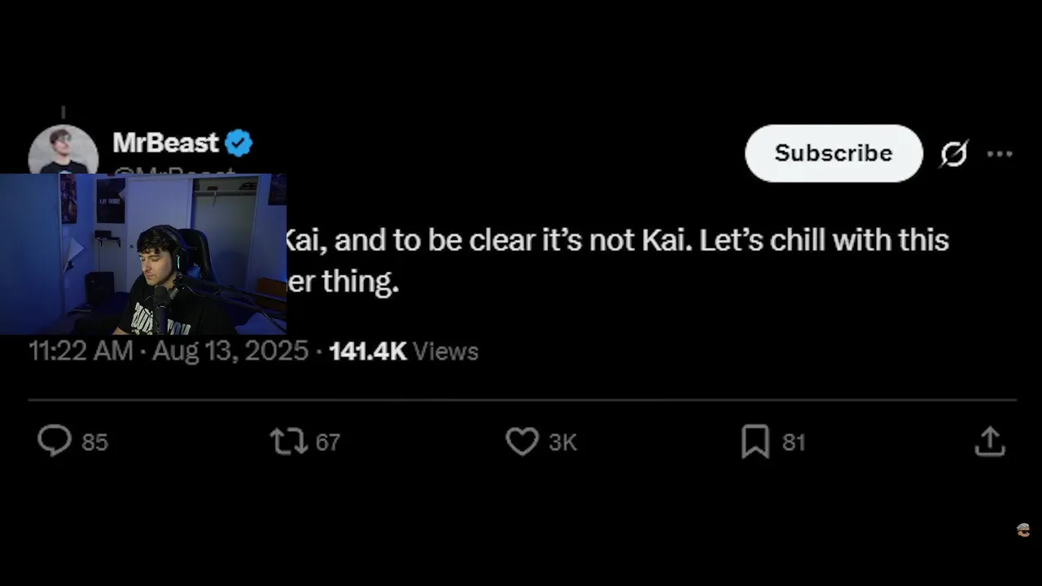This screenshot has width=1042, height=586.
Task: Click the Grok slashed-circle icon
Action: (x=954, y=153)
